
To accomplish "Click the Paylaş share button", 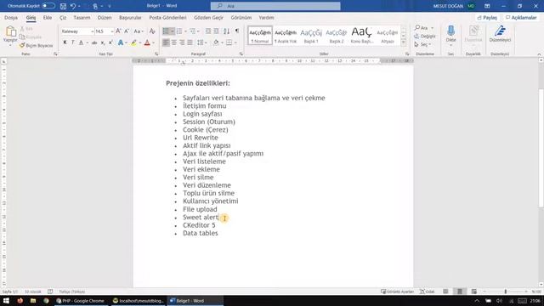I will pyautogui.click(x=487, y=17).
